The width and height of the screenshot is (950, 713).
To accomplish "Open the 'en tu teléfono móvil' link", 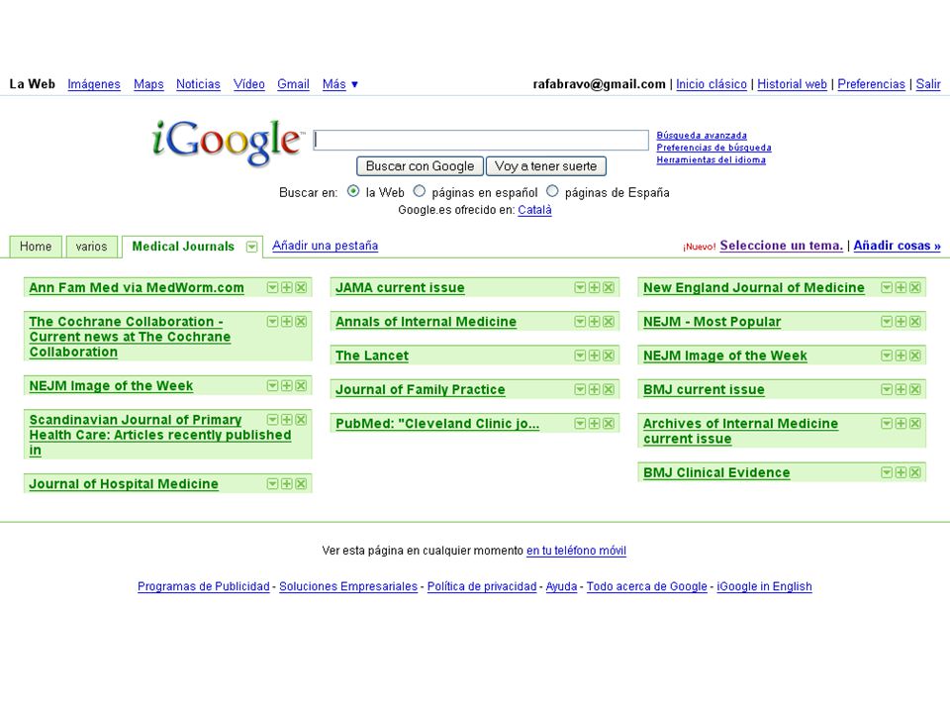I will coord(576,551).
